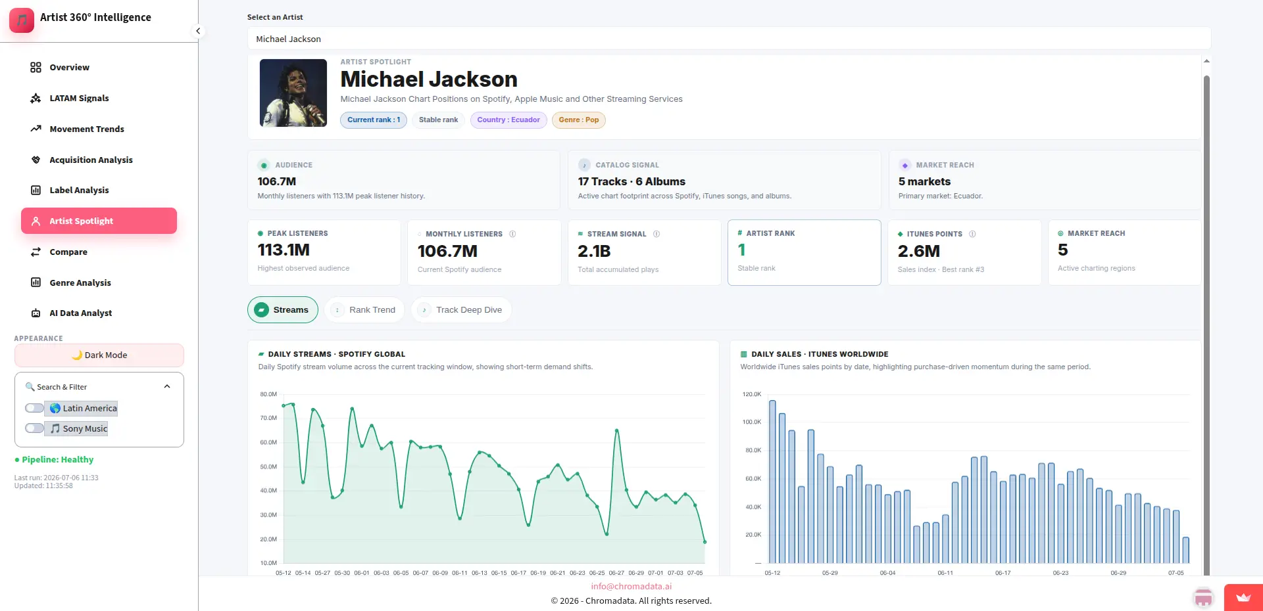Click the Compare arrows icon

[x=36, y=252]
